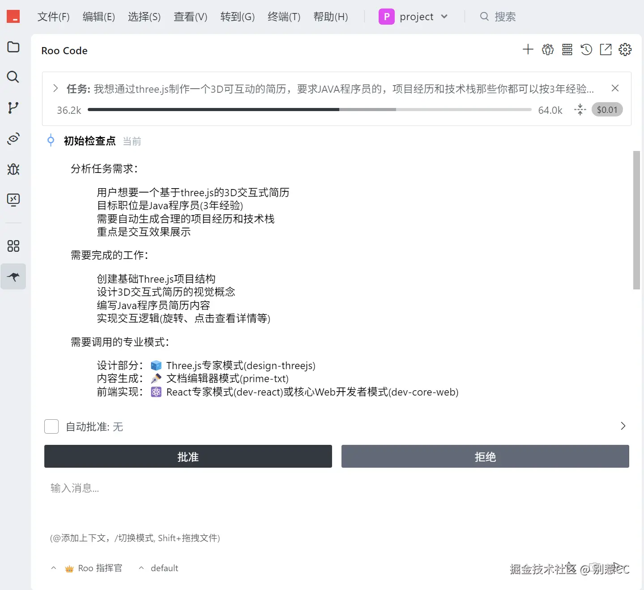This screenshot has height=590, width=644.
Task: Close the current task with X
Action: pos(615,88)
